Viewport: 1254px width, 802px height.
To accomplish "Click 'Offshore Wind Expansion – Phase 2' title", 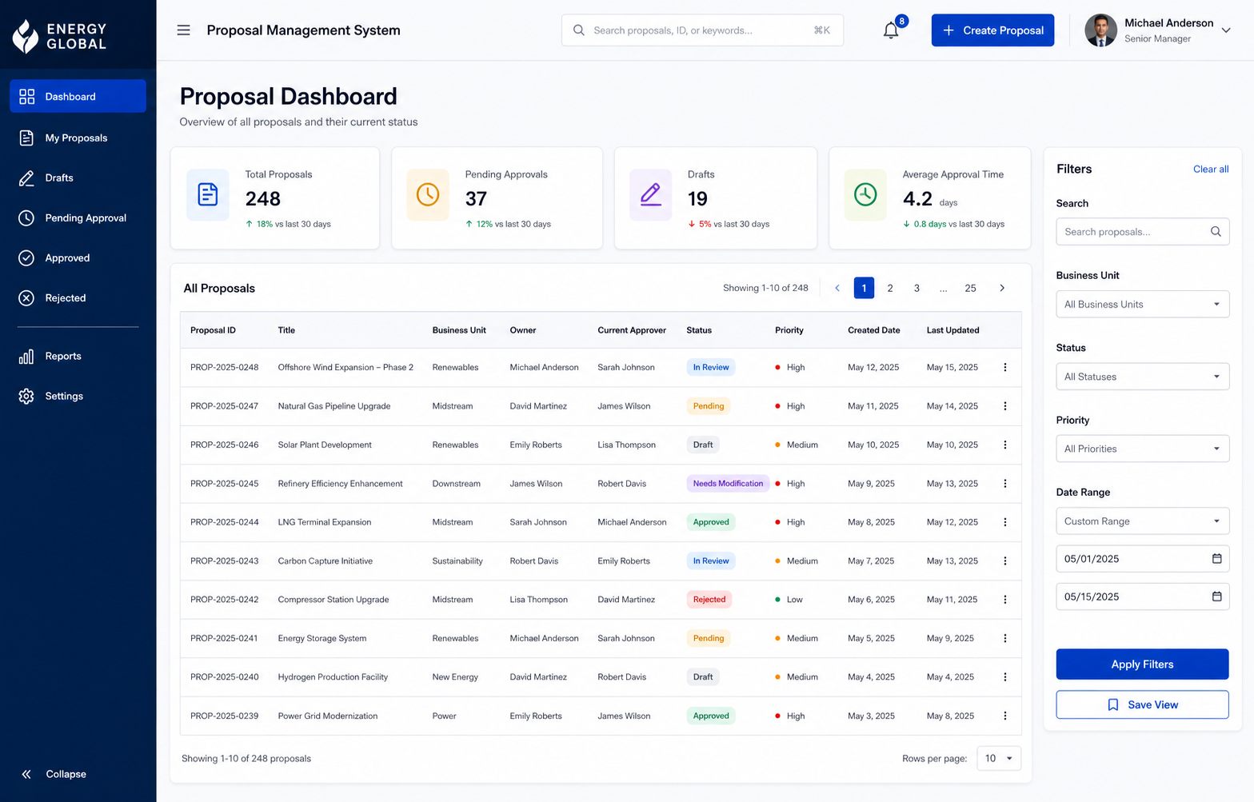I will tap(345, 368).
